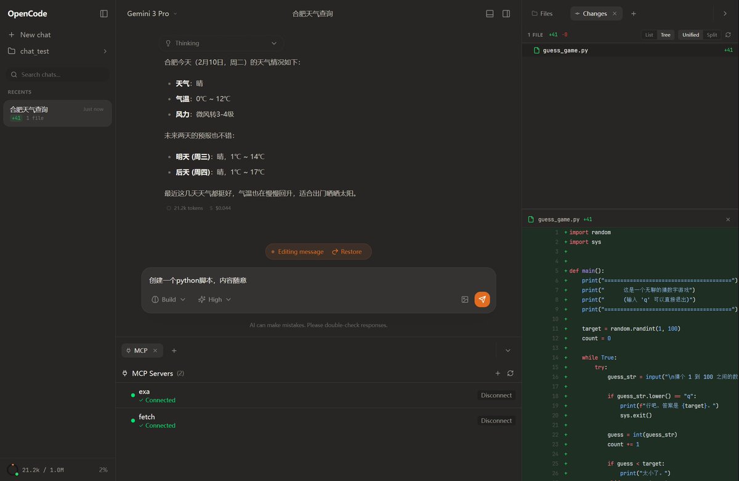Refresh the MCP servers list
Image resolution: width=739 pixels, height=481 pixels.
(511, 373)
